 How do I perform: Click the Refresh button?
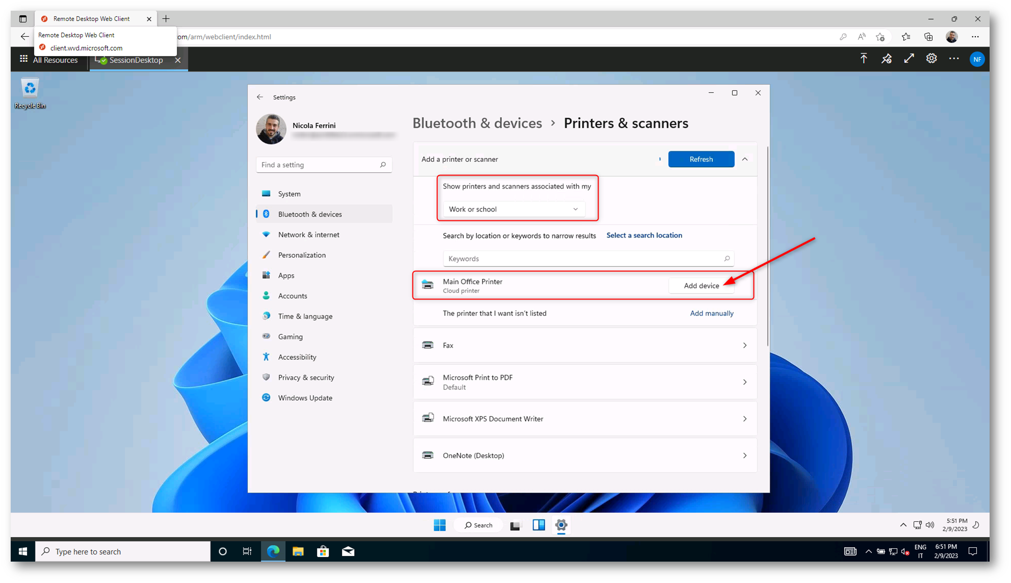click(701, 159)
